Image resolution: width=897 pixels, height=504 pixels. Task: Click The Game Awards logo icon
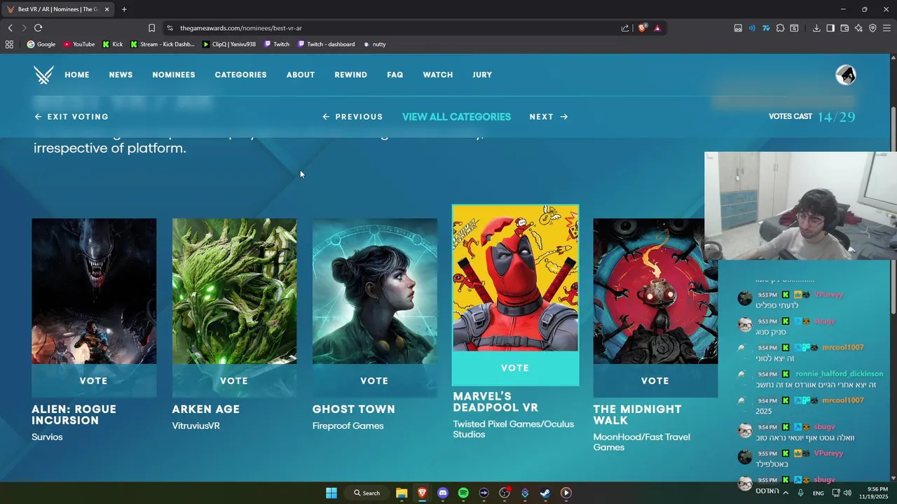click(43, 75)
